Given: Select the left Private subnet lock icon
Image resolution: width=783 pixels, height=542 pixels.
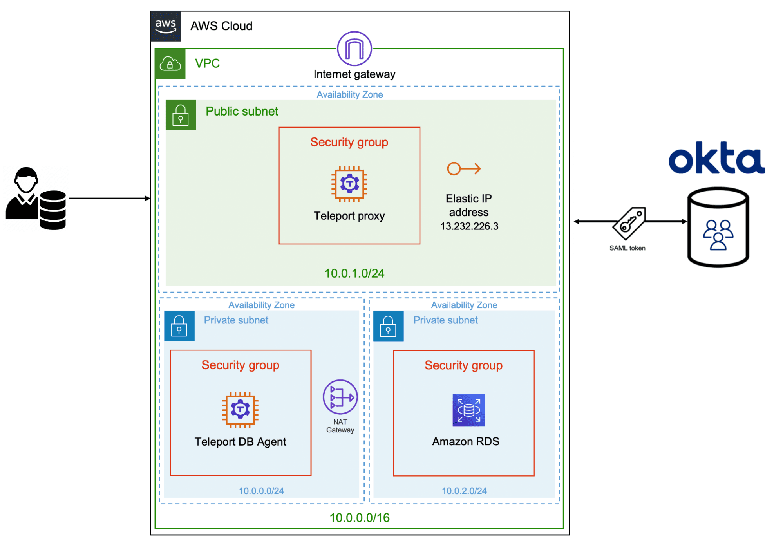Looking at the screenshot, I should [179, 326].
